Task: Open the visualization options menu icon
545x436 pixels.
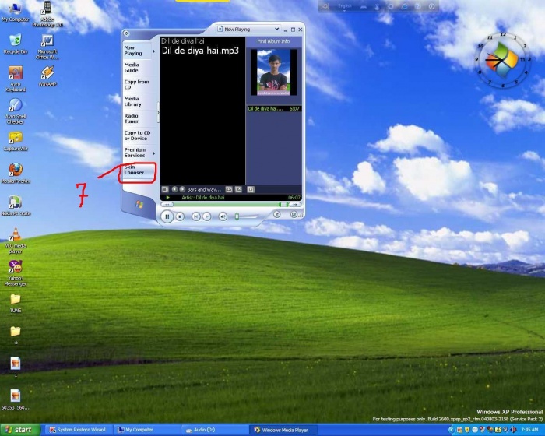Action: [x=165, y=189]
